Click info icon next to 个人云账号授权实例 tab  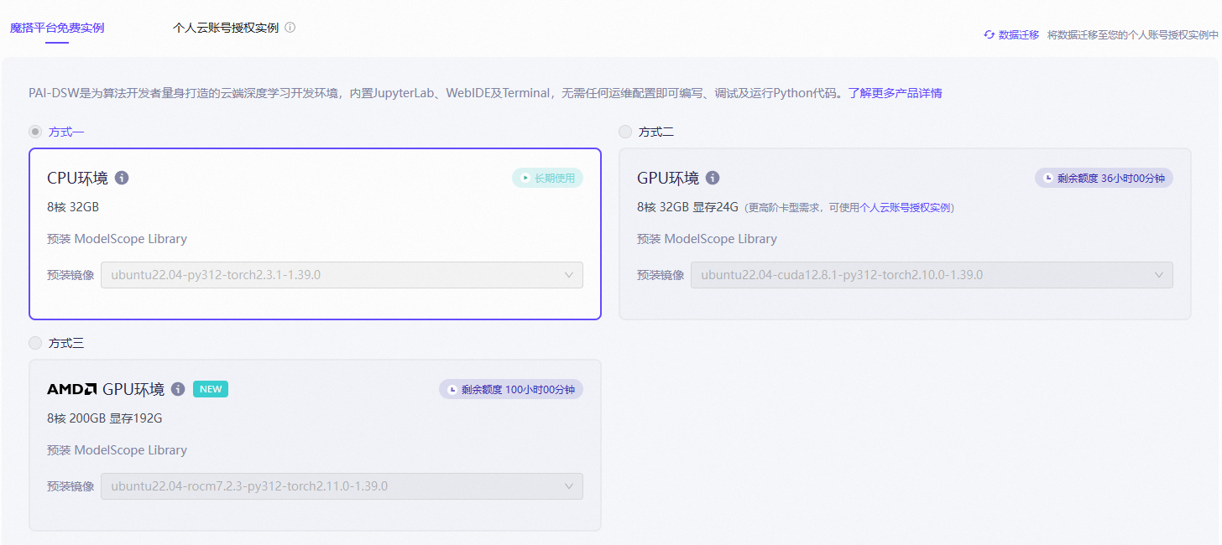[290, 28]
